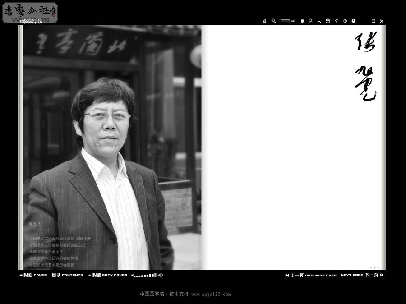406x304 pixels.
Task: Jump to last page arrow icon
Action: 382,275
